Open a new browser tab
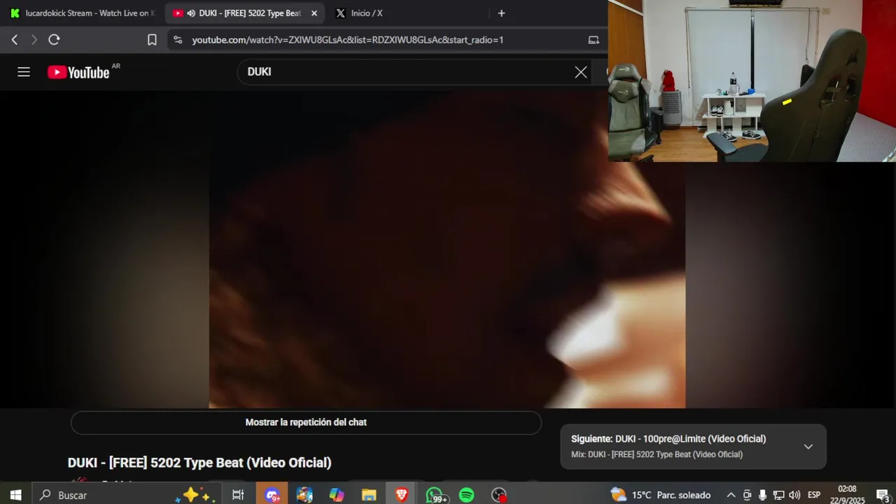896x504 pixels. pos(501,13)
